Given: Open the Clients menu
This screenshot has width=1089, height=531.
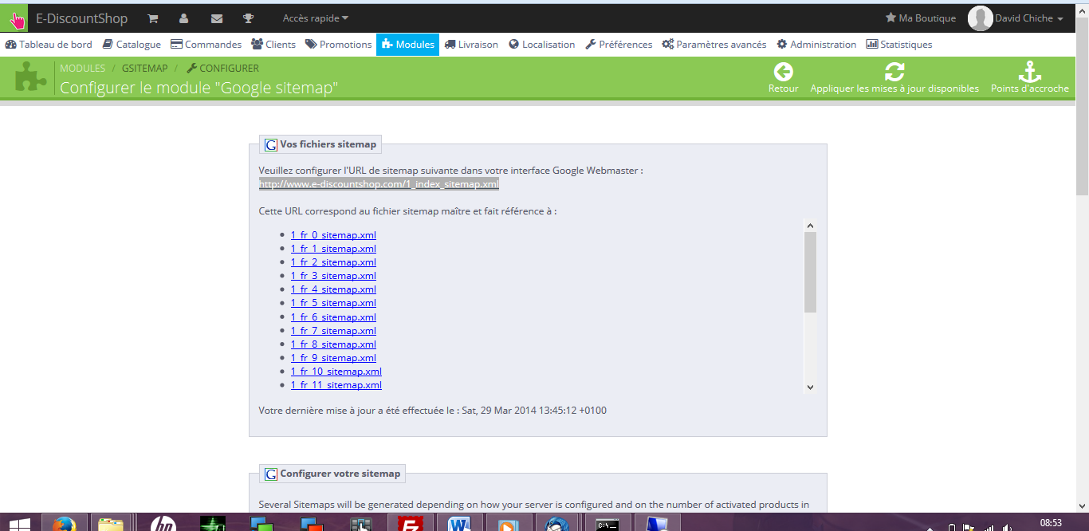Looking at the screenshot, I should point(273,45).
